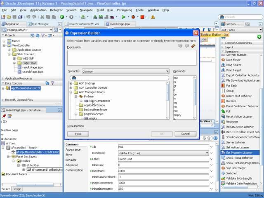The image size is (264, 198).
Task: Select the 'and' operand
Action: tap(176, 78)
